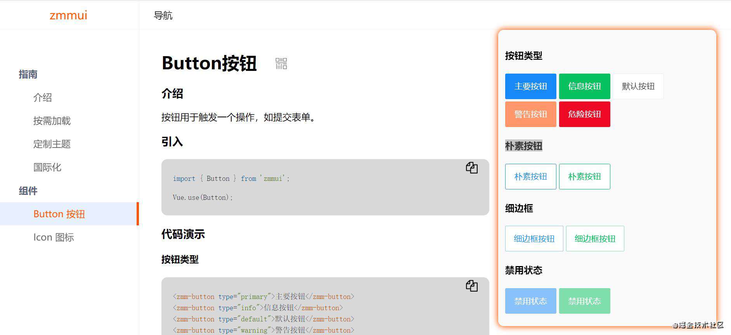
Task: Click the 按钮类型 heading above the code block
Action: [x=180, y=259]
